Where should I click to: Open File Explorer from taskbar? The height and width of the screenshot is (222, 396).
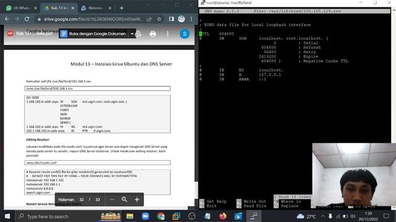[x=130, y=216]
